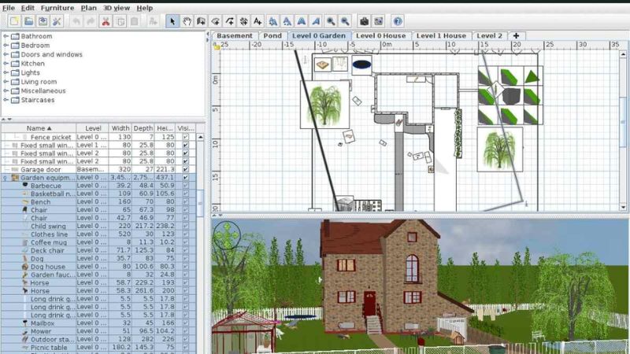The width and height of the screenshot is (630, 354).
Task: Click the furniture table vertical scrollbar
Action: click(200, 236)
